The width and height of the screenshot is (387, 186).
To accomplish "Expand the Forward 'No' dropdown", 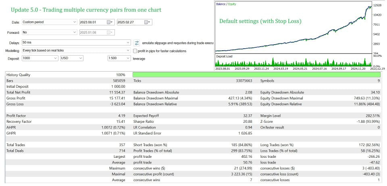I will (x=75, y=32).
